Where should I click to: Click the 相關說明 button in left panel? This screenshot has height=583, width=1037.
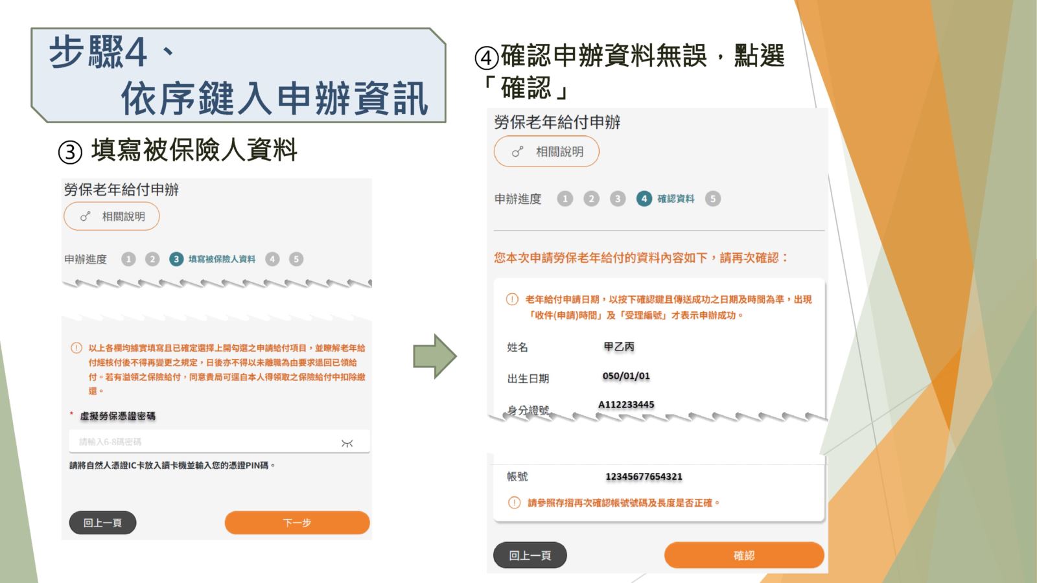(x=111, y=216)
